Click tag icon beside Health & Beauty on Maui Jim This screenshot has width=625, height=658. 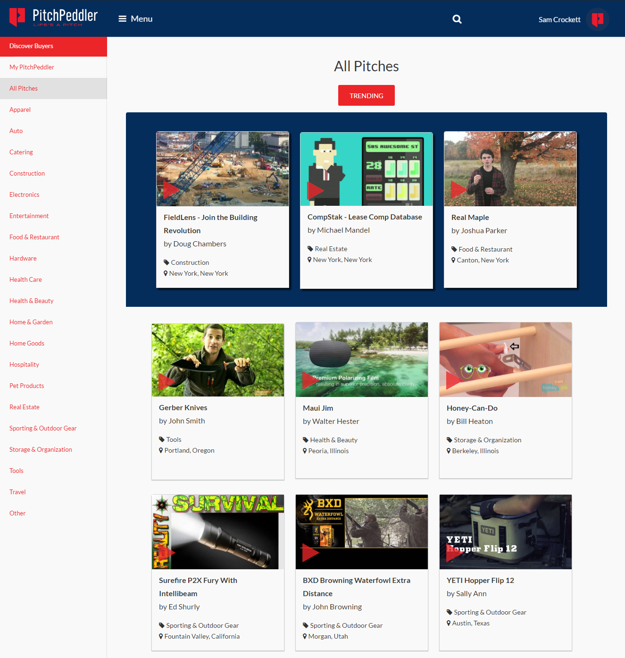coord(306,440)
